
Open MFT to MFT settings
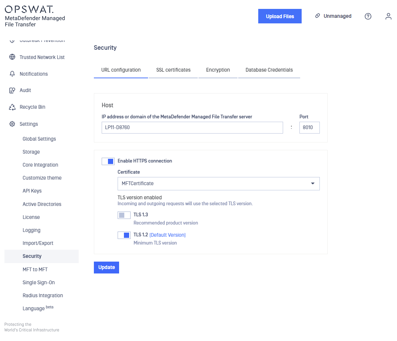coord(35,270)
